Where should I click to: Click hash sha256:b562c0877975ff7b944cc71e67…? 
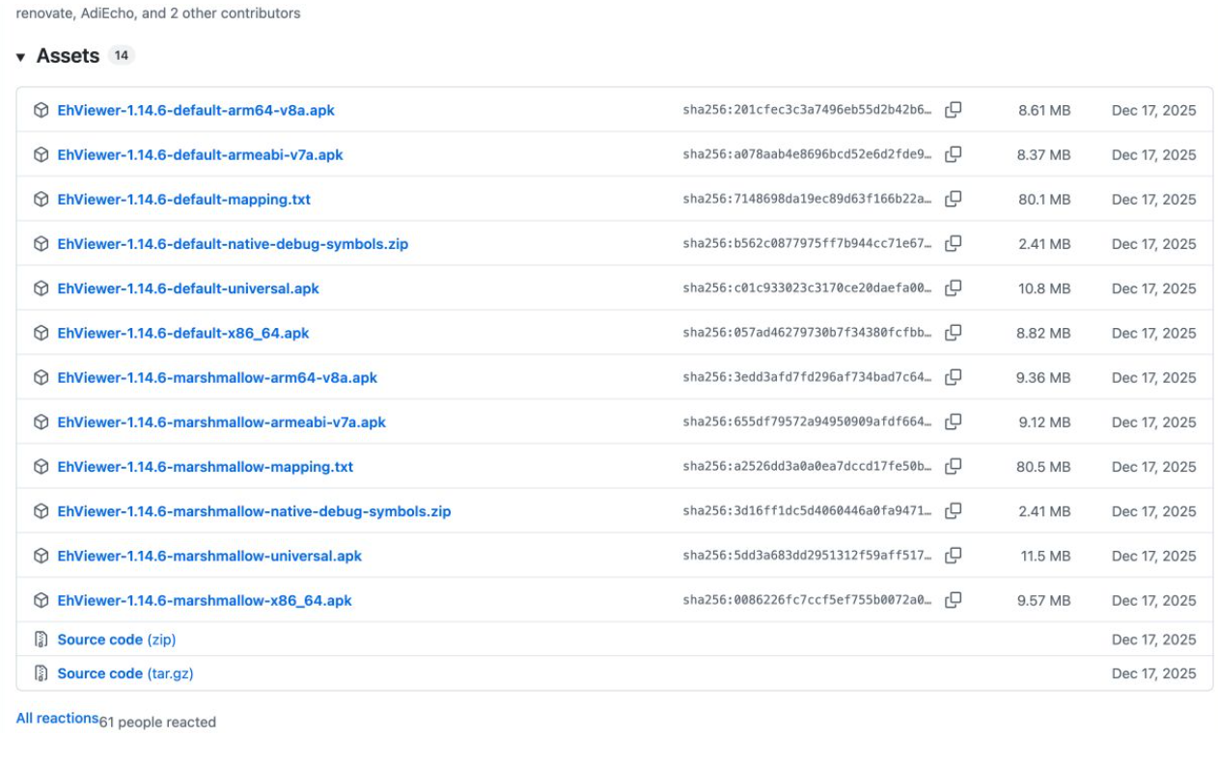(808, 243)
